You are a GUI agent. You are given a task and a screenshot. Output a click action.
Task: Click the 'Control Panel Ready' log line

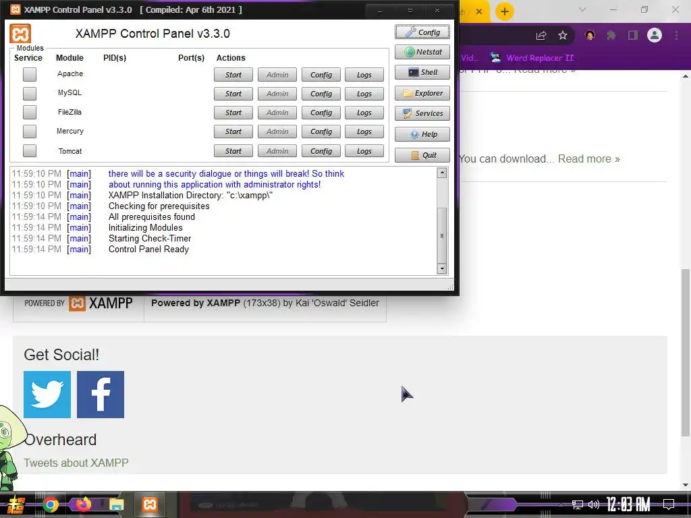click(x=148, y=250)
